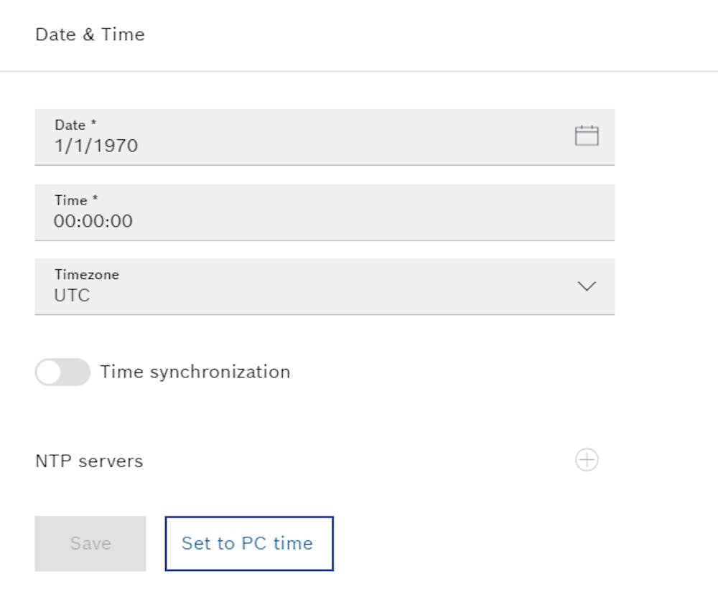Image resolution: width=718 pixels, height=597 pixels.
Task: Click the Save button
Action: point(89,543)
